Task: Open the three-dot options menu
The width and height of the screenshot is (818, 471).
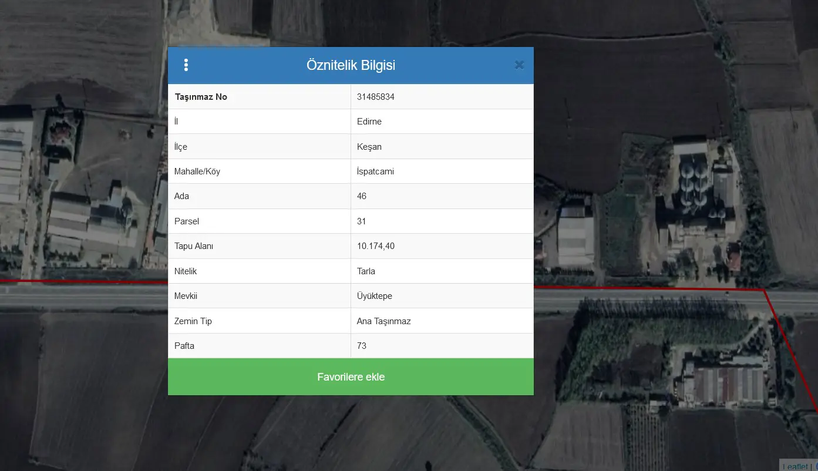Action: point(186,65)
